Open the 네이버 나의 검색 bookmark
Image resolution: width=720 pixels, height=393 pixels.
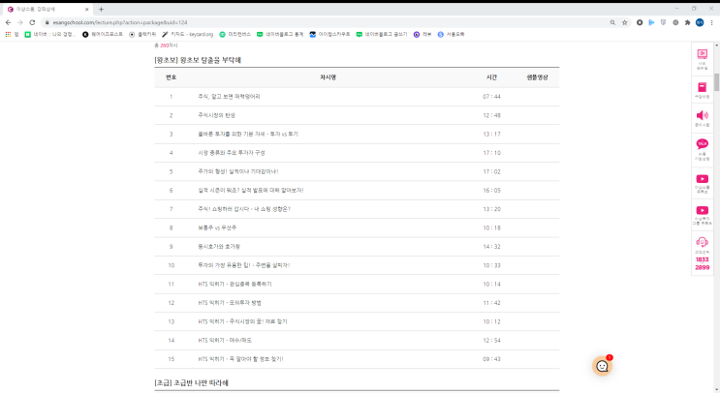pos(49,35)
